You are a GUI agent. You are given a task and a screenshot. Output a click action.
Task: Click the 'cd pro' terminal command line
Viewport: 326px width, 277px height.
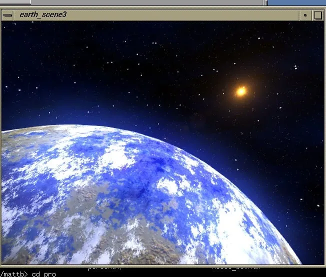tap(28, 274)
